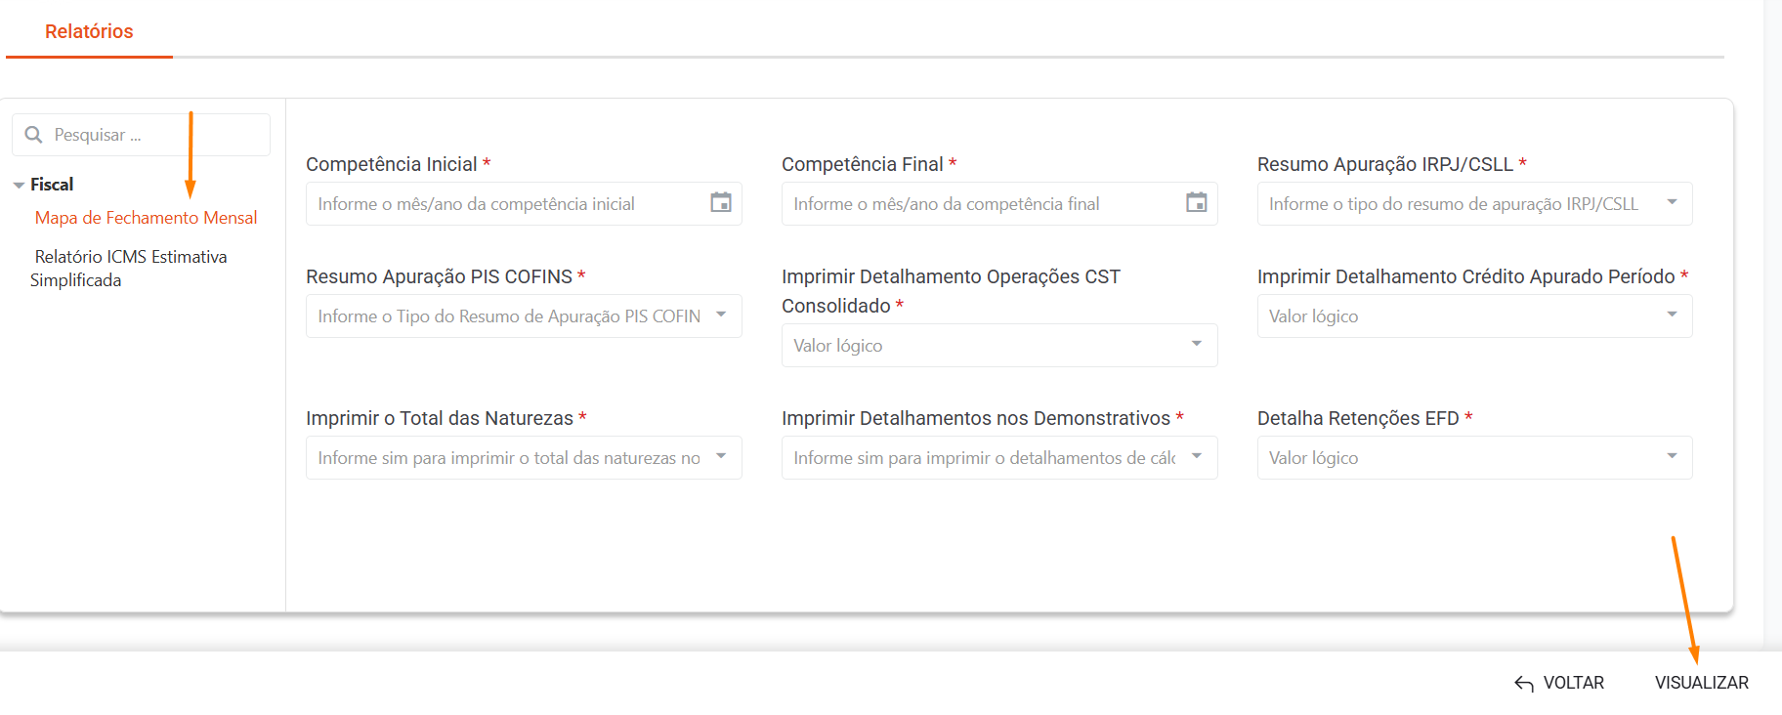Switch to the Relatórios tab

click(x=89, y=31)
